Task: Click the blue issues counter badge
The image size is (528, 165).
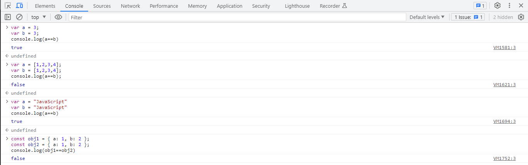Action: (x=480, y=6)
